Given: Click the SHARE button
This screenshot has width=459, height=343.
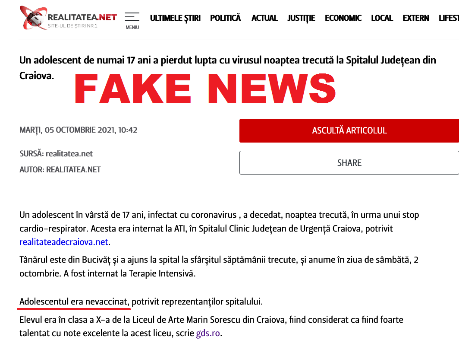Looking at the screenshot, I should (x=349, y=163).
